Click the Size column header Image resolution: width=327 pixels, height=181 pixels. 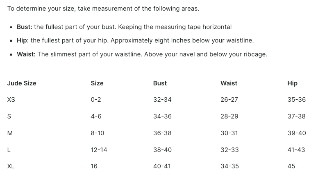pos(97,83)
